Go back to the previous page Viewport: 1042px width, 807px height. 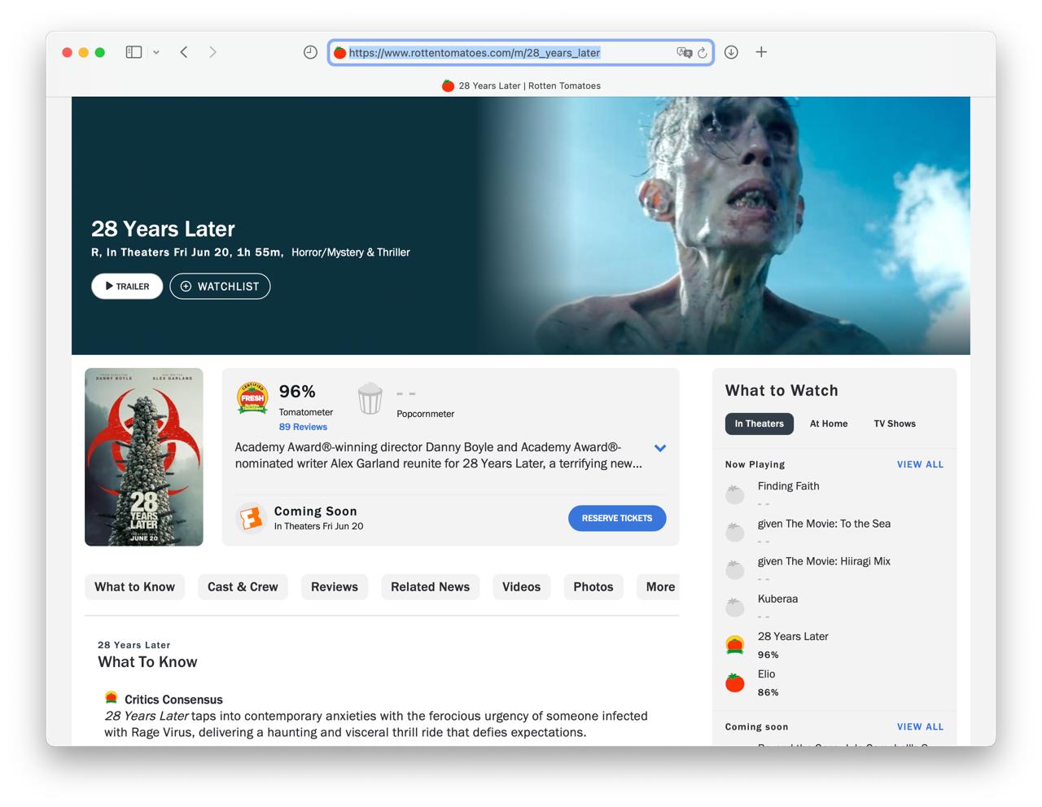184,52
